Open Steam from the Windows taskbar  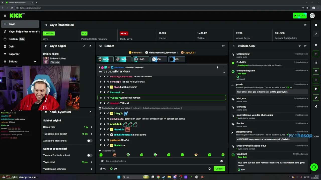[164, 177]
